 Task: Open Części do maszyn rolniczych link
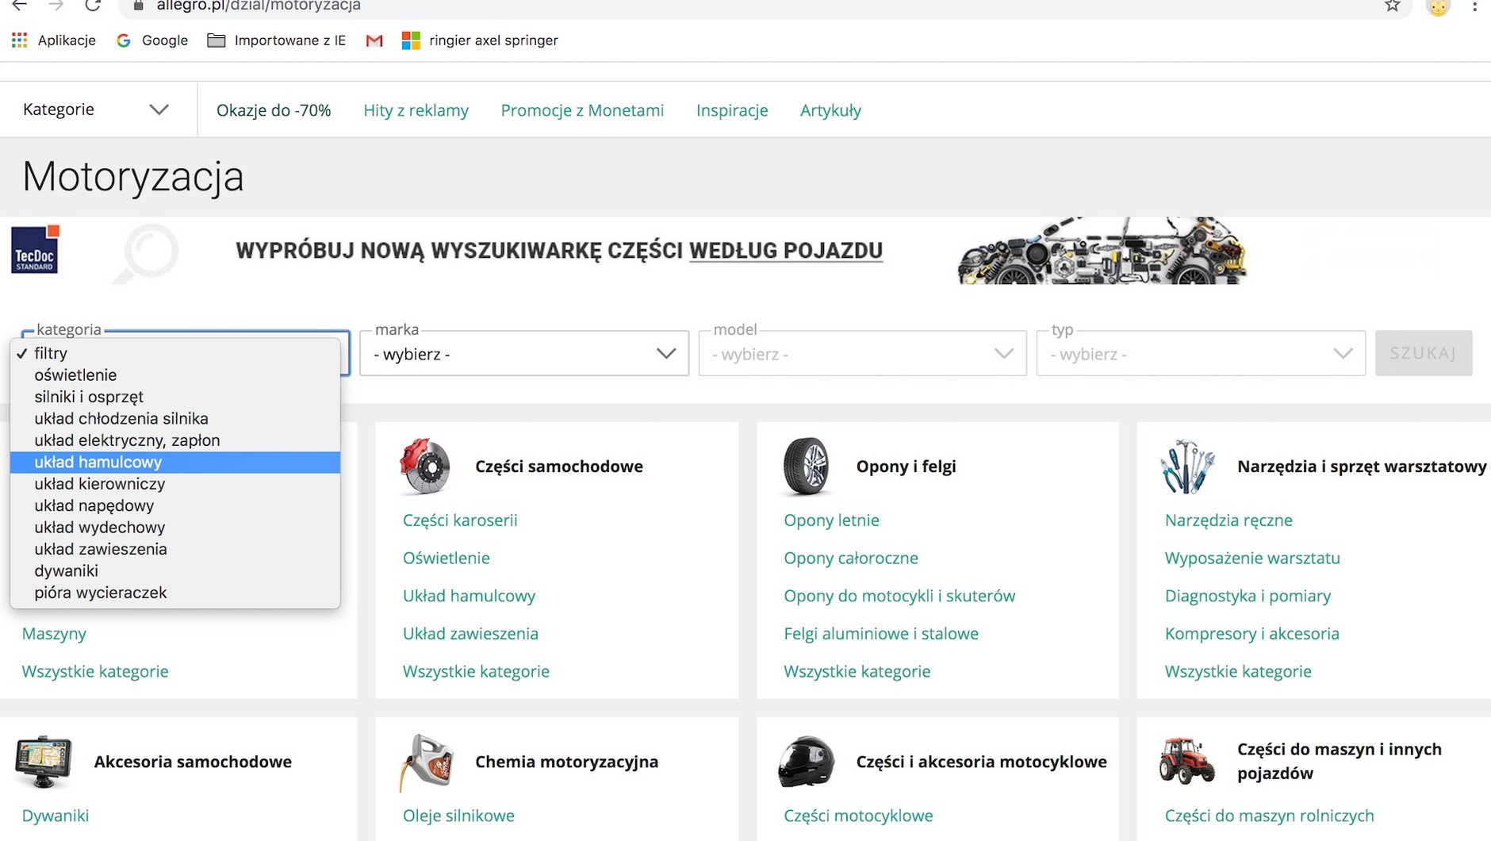[x=1269, y=816]
